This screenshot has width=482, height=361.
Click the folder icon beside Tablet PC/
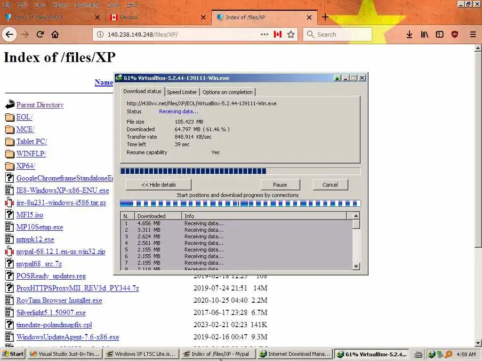[x=10, y=141]
